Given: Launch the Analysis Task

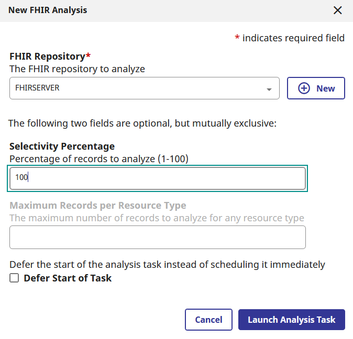Looking at the screenshot, I should (x=292, y=320).
